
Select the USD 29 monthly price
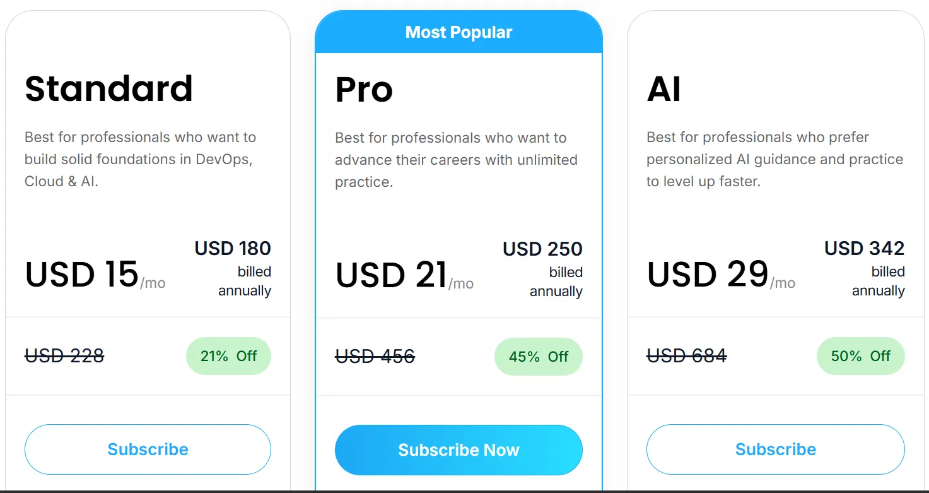(708, 275)
